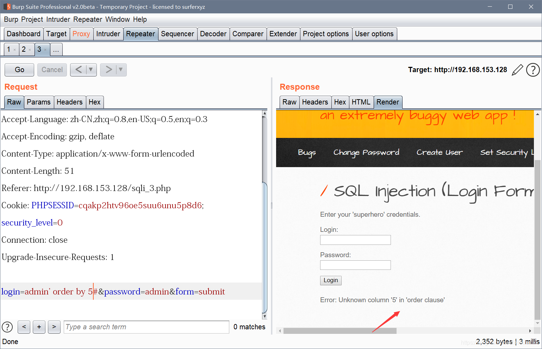Switch to the Intruder tool tab
This screenshot has height=349, width=542.
click(x=108, y=34)
